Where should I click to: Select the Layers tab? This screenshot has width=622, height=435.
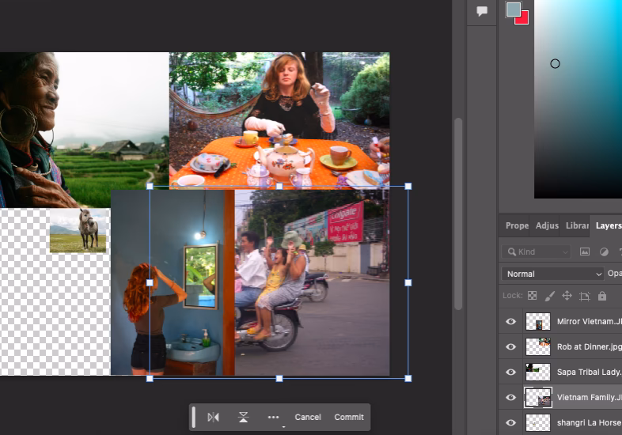(x=608, y=225)
